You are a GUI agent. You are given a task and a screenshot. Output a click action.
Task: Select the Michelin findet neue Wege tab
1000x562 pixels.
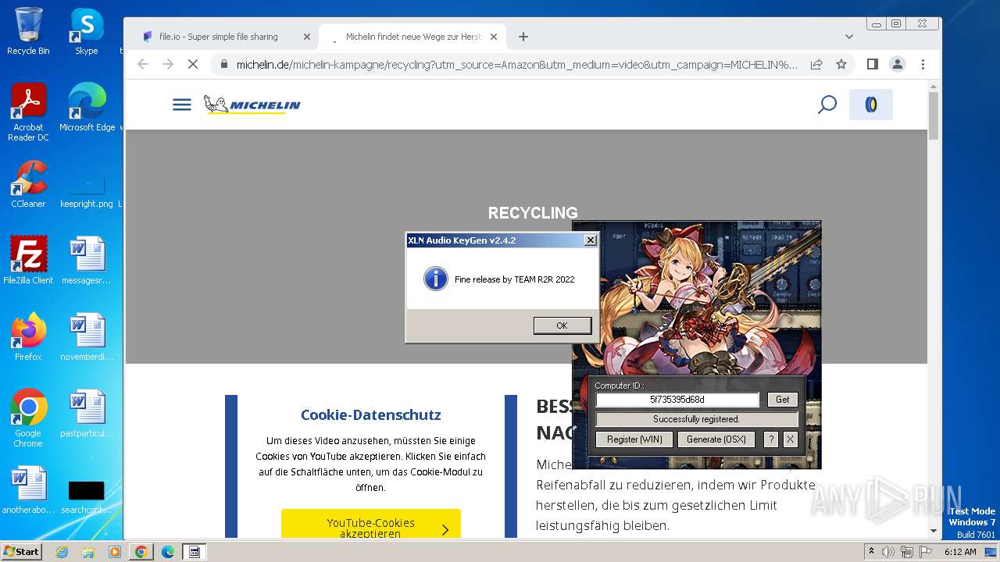[x=413, y=37]
